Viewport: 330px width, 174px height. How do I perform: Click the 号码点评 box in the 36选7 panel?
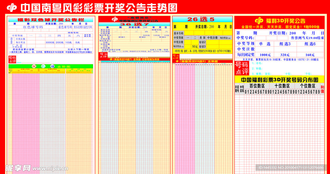103,55
